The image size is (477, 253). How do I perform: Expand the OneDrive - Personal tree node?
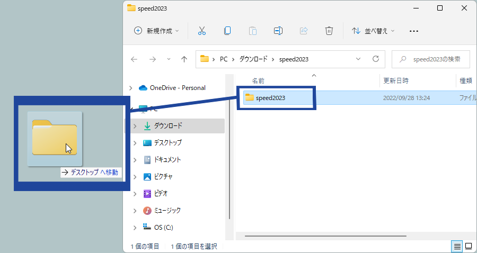[131, 88]
